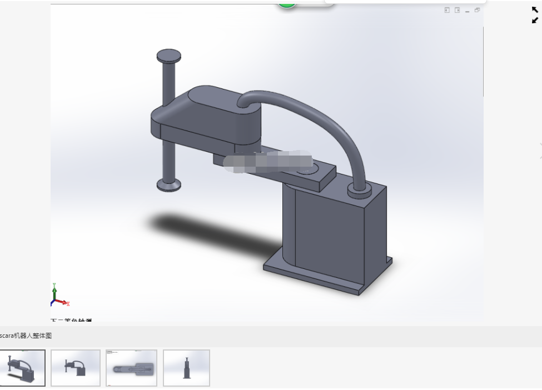Open the third thumbnail, the top-down arm view

click(131, 368)
